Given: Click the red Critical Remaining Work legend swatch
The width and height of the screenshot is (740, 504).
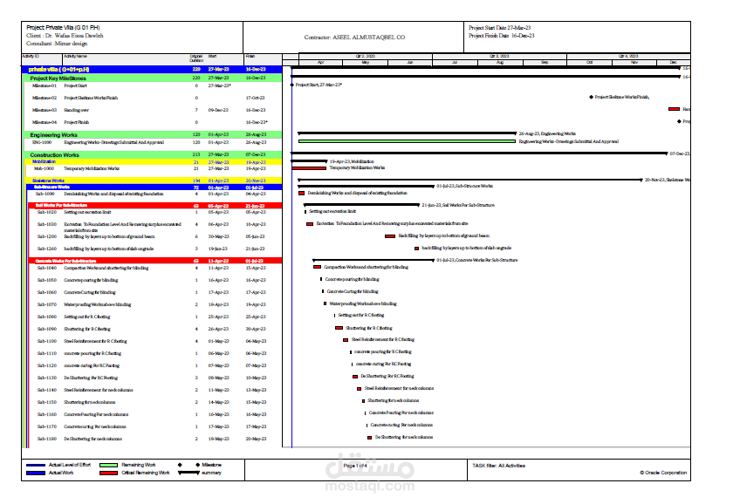Looking at the screenshot, I should [108, 473].
